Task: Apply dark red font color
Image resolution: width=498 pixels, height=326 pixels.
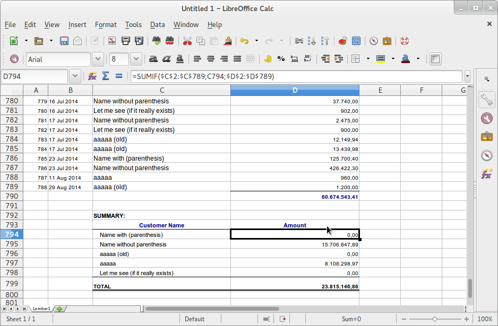Action: pyautogui.click(x=406, y=59)
